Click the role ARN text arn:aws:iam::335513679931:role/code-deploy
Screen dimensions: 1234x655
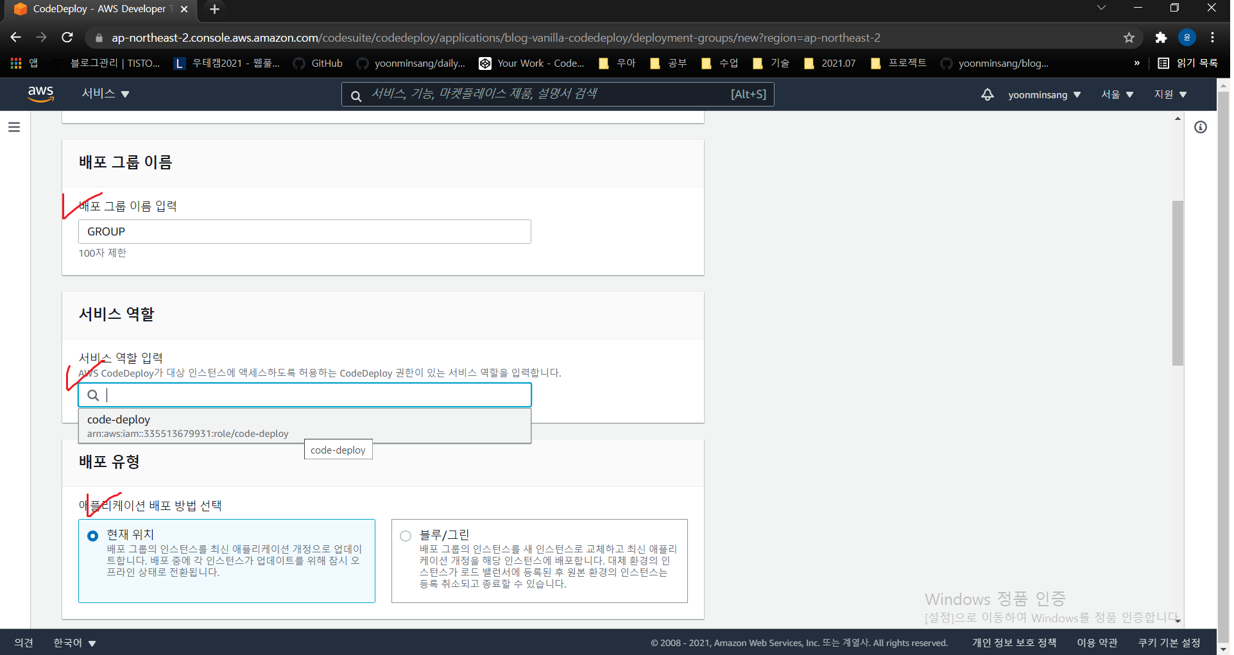pos(188,434)
